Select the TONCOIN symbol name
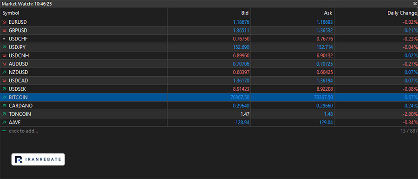The height and width of the screenshot is (179, 418). tap(20, 114)
